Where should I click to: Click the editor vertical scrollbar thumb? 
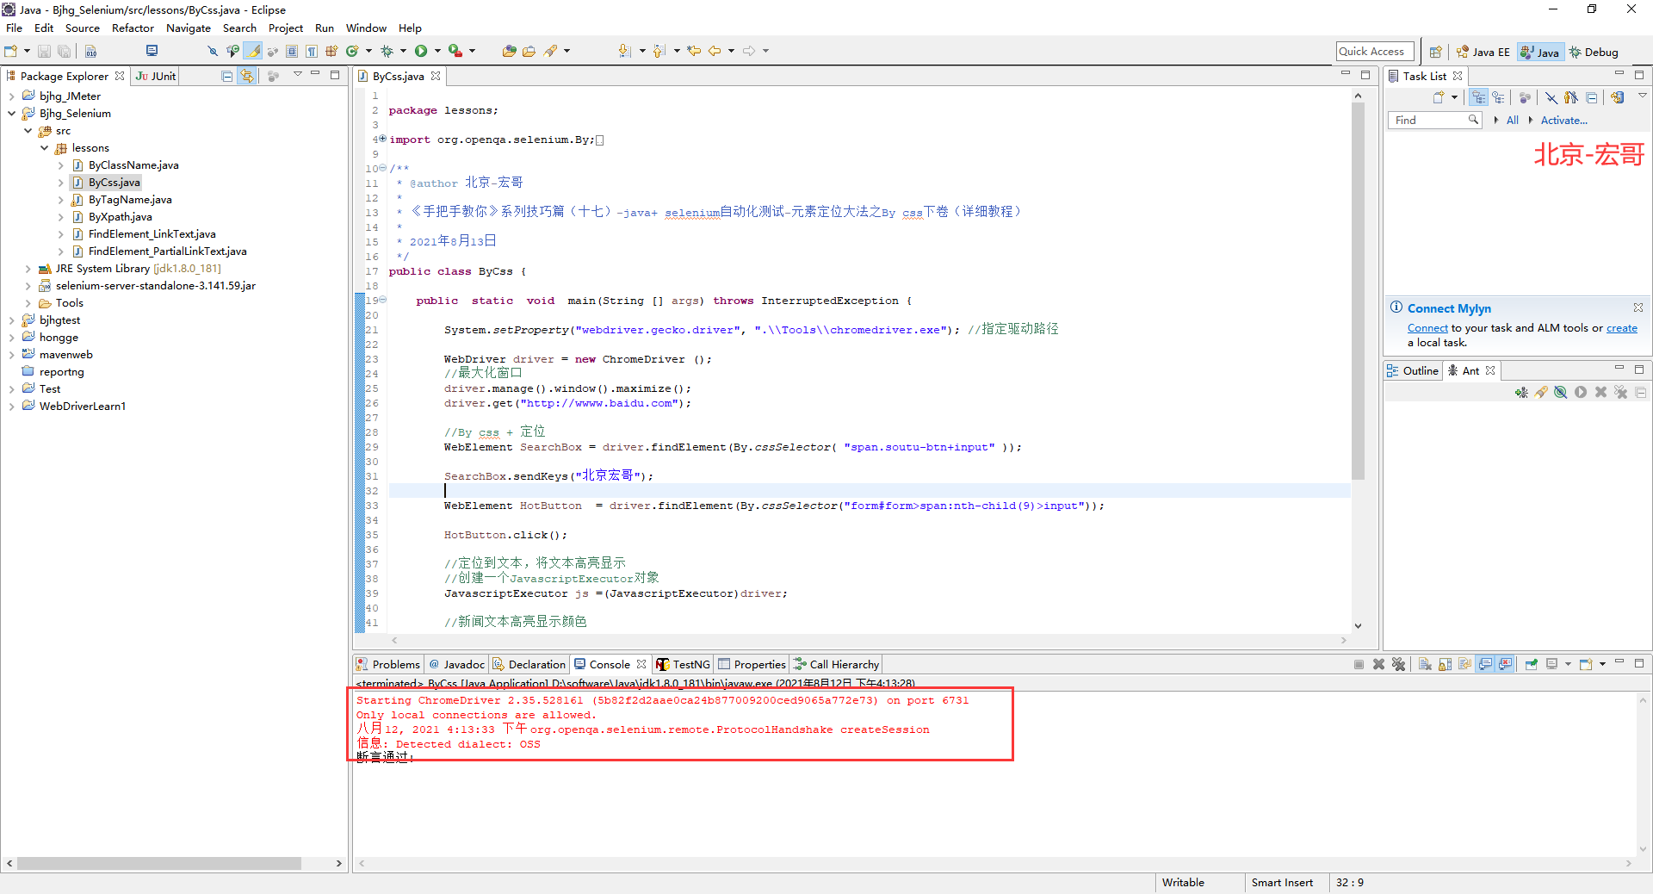(x=1358, y=291)
